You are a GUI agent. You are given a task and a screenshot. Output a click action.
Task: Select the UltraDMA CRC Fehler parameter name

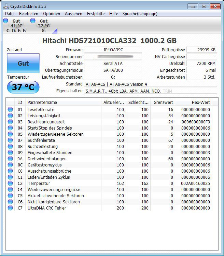click(x=47, y=208)
